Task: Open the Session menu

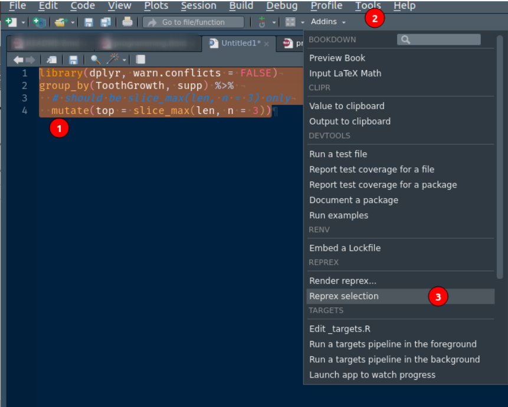Action: [x=198, y=6]
